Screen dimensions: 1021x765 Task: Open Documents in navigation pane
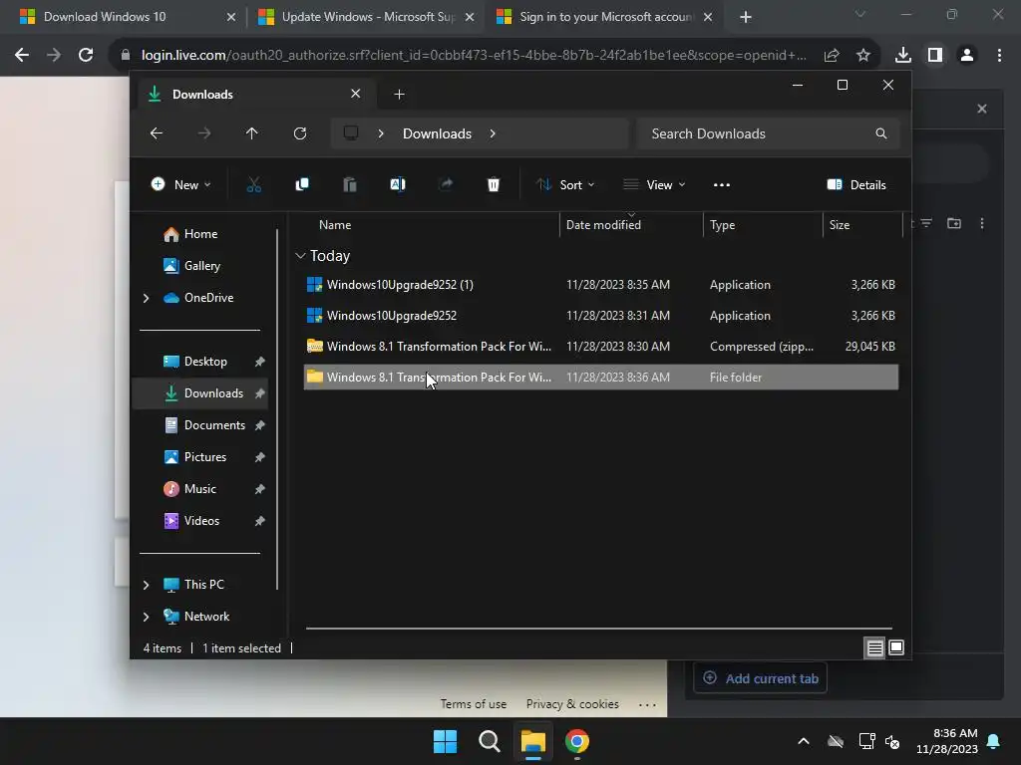pos(214,425)
